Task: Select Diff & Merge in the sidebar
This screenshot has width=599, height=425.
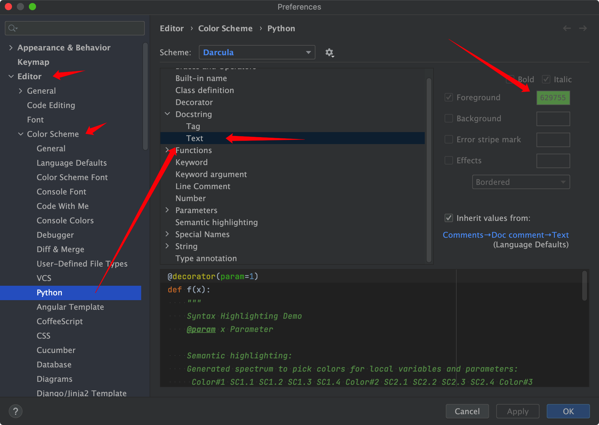Action: (x=60, y=249)
